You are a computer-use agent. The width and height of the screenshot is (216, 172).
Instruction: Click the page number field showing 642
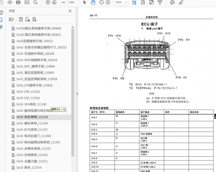tap(64, 2)
